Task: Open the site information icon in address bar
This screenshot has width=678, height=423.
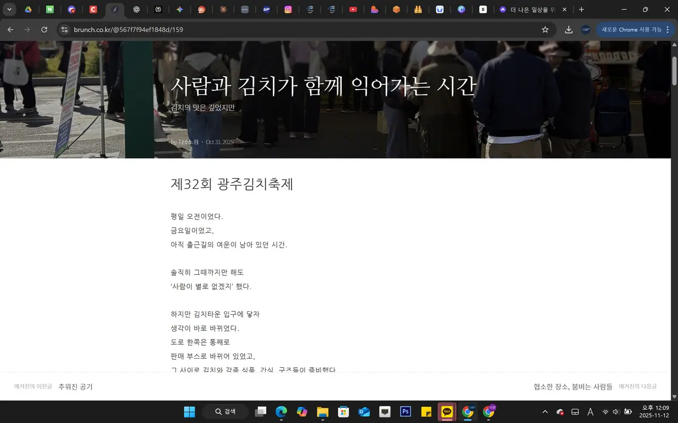Action: (x=64, y=30)
